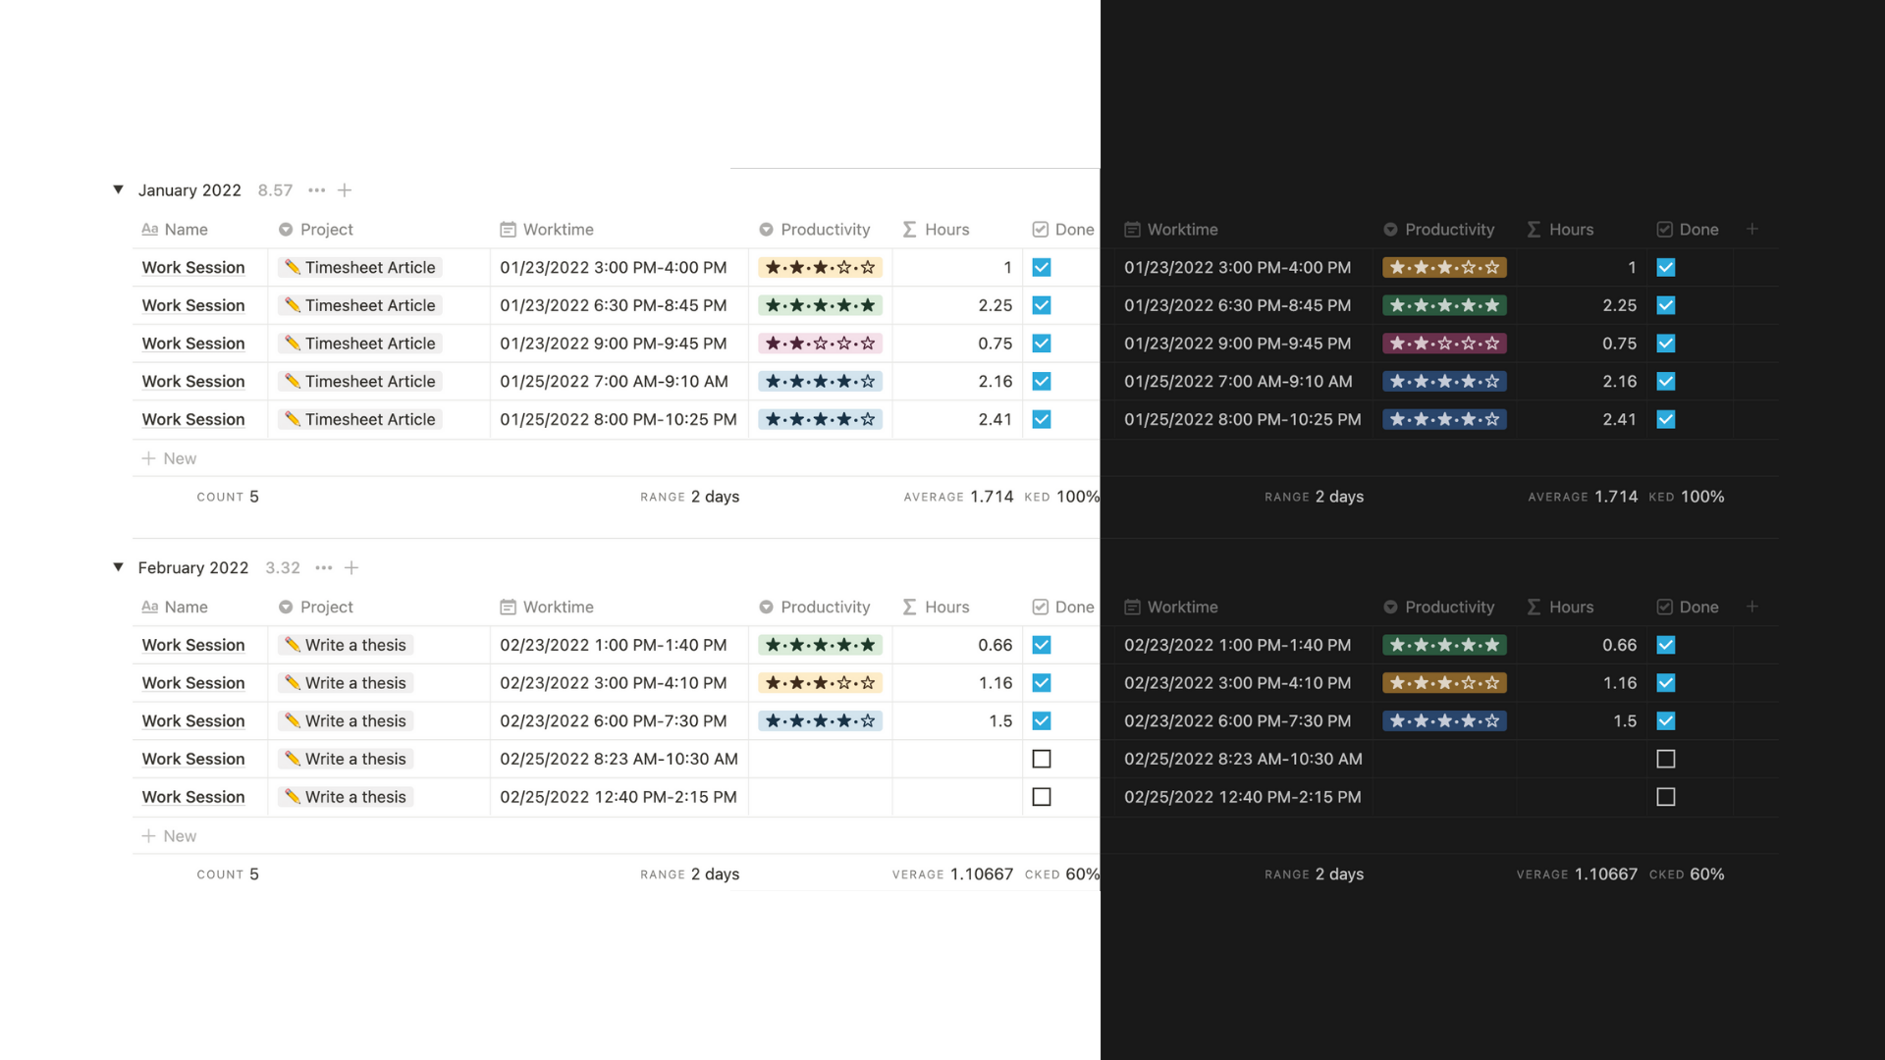The image size is (1885, 1060).
Task: Uncheck light Done for 01/23/2022 3:00 PM row
Action: pyautogui.click(x=1042, y=267)
